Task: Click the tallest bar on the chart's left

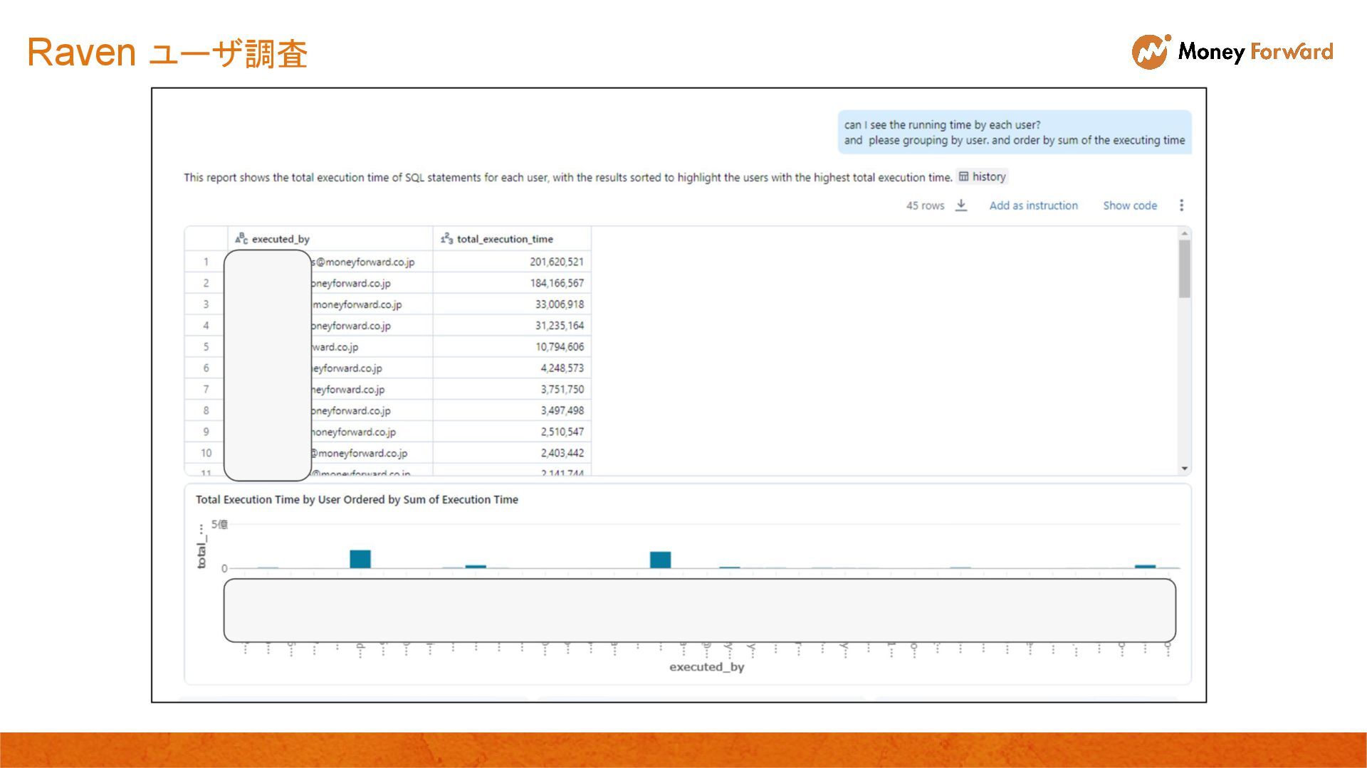Action: tap(360, 559)
